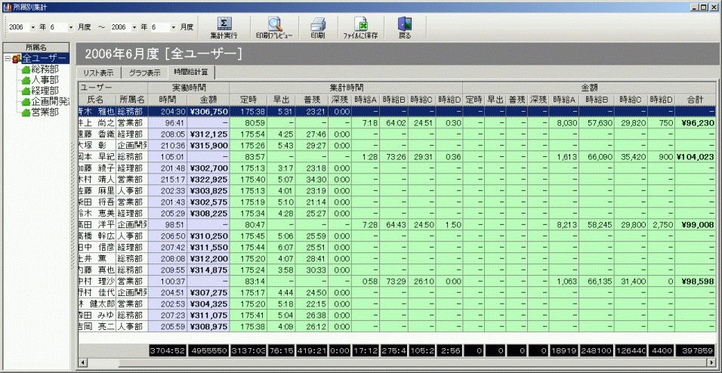Click the ¥104,023 total cell
Image resolution: width=722 pixels, height=373 pixels.
coord(696,156)
